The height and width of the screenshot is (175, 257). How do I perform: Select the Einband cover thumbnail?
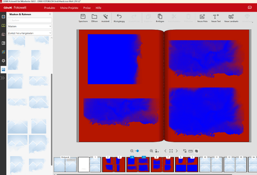click(65, 164)
